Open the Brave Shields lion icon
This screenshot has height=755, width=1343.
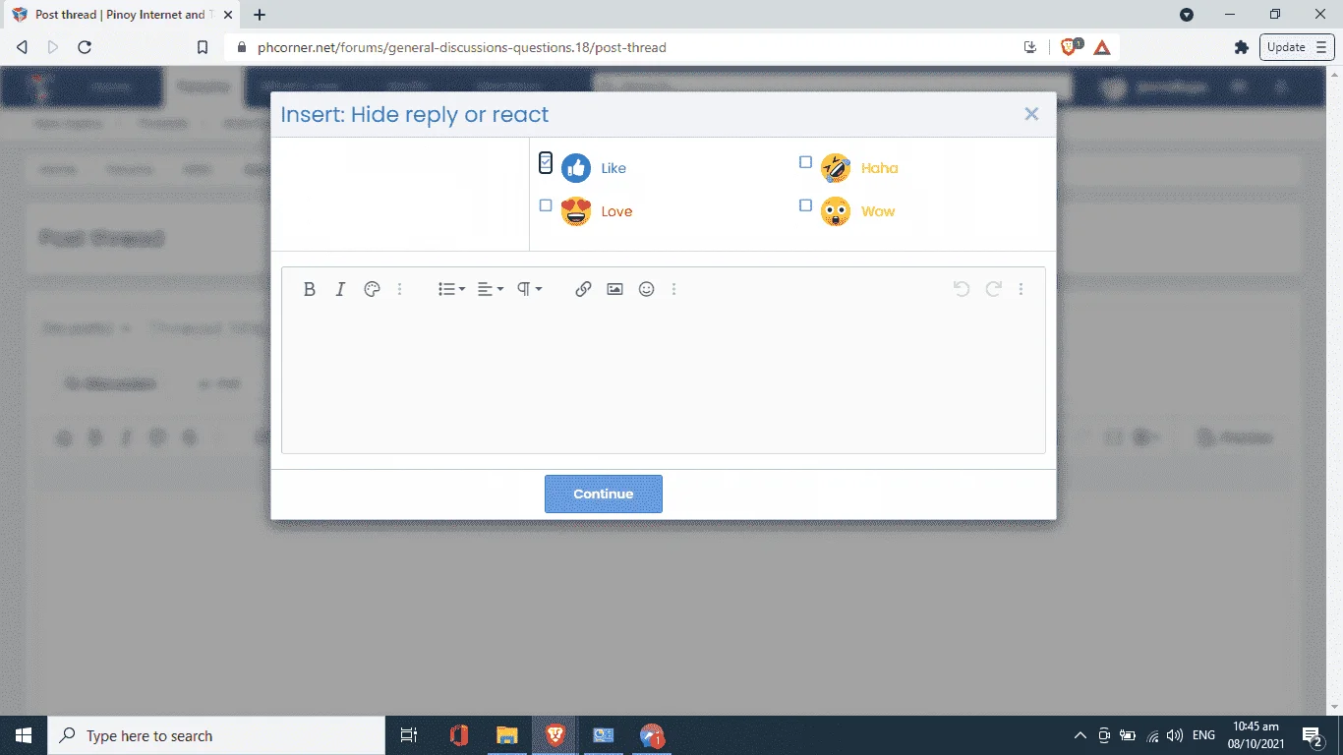click(1070, 47)
